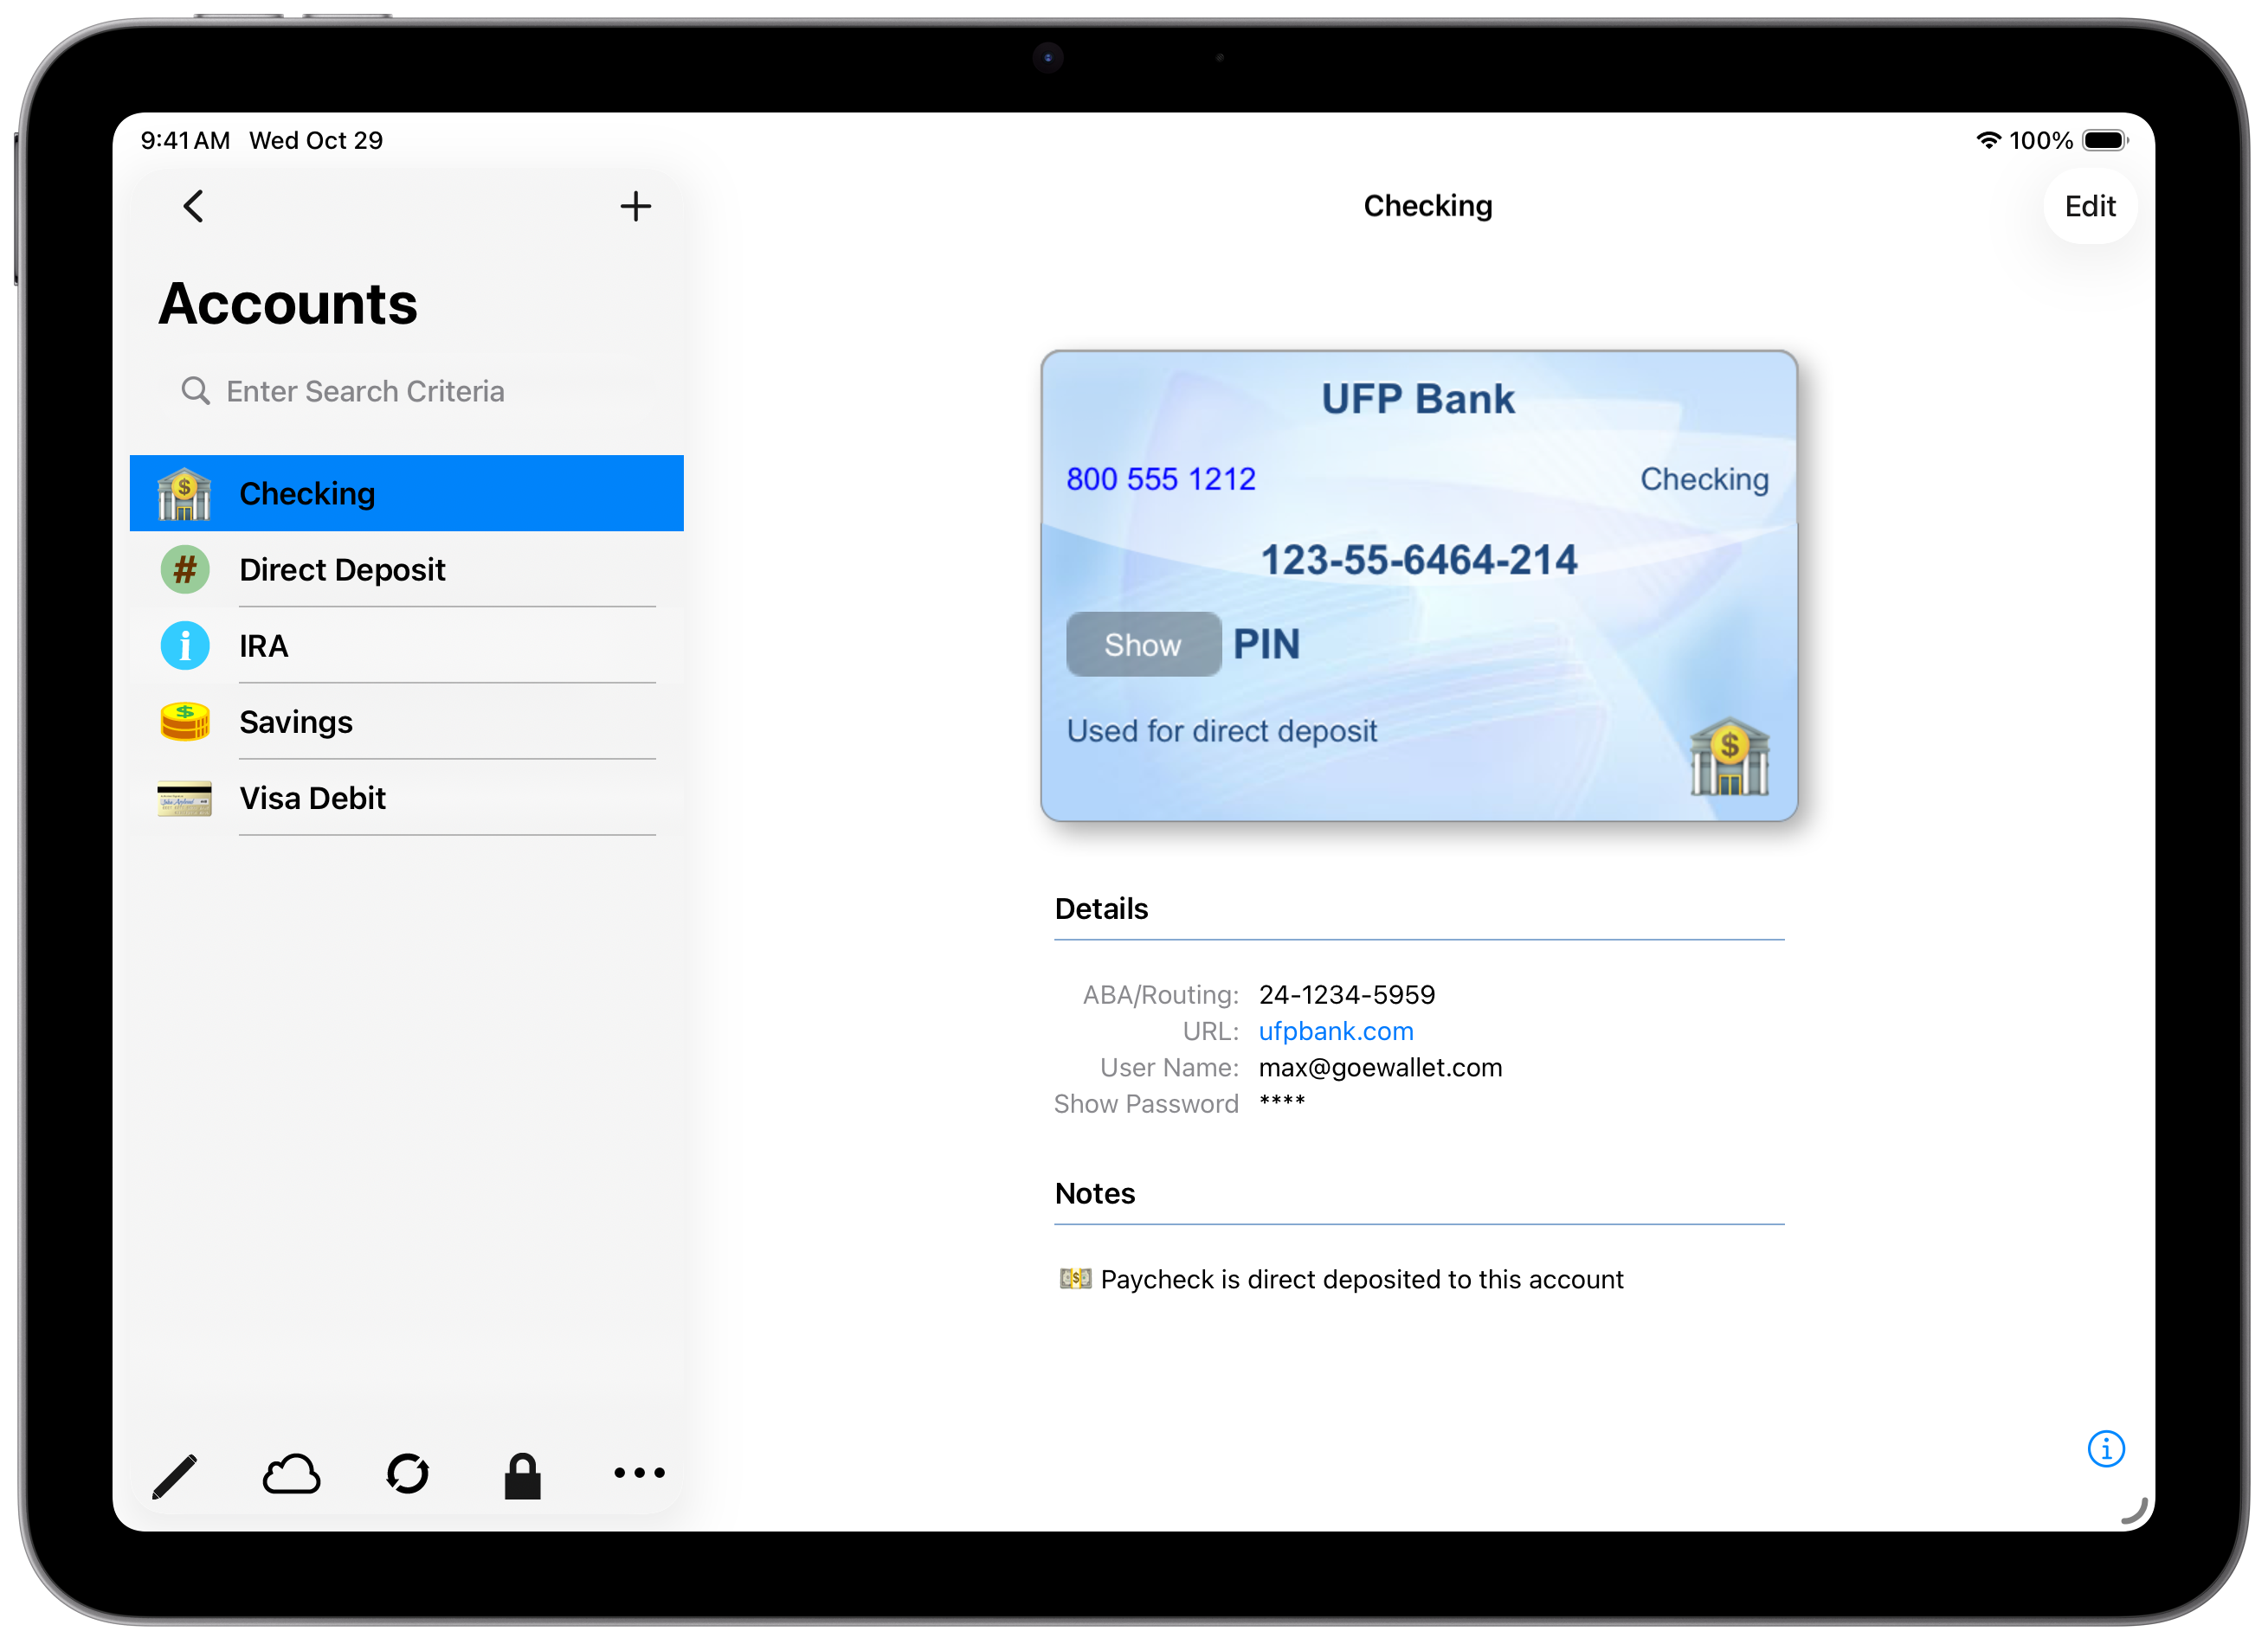Click the Direct Deposit hash icon
Image resolution: width=2268 pixels, height=1644 pixels.
tap(184, 569)
